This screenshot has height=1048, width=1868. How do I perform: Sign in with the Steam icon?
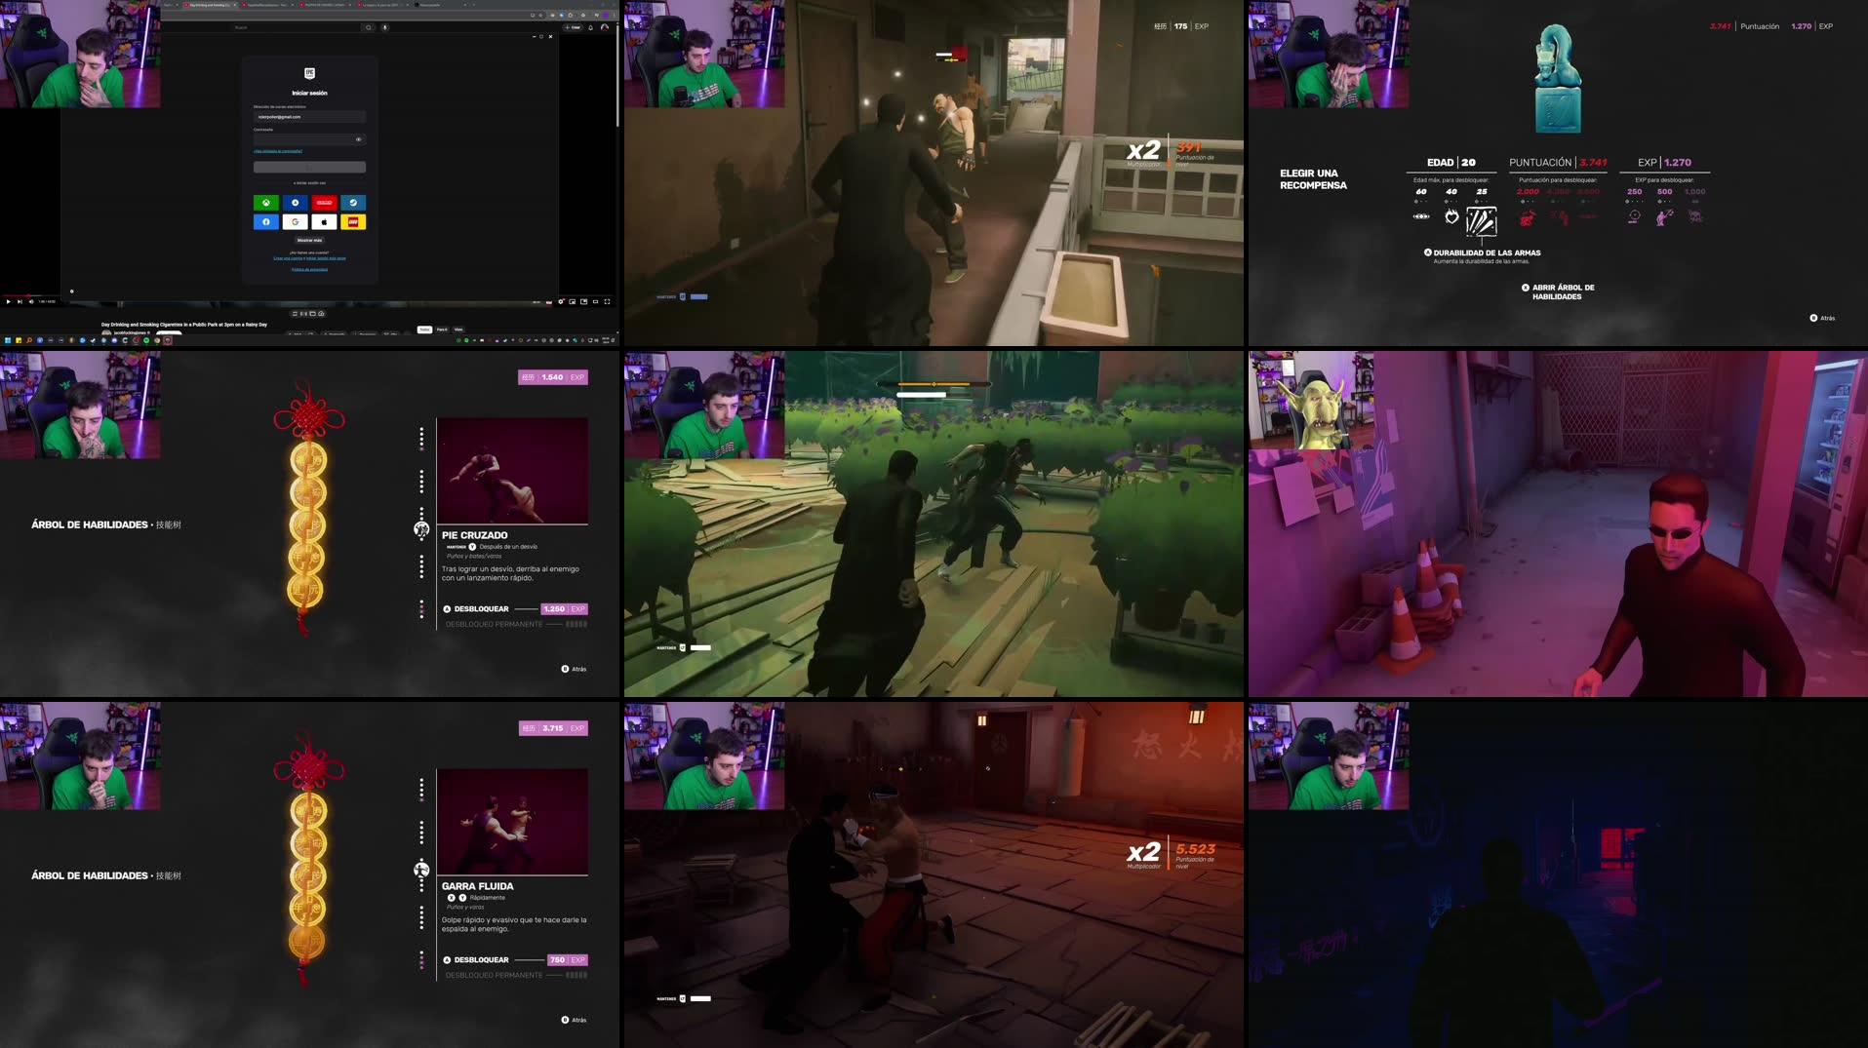pyautogui.click(x=353, y=203)
